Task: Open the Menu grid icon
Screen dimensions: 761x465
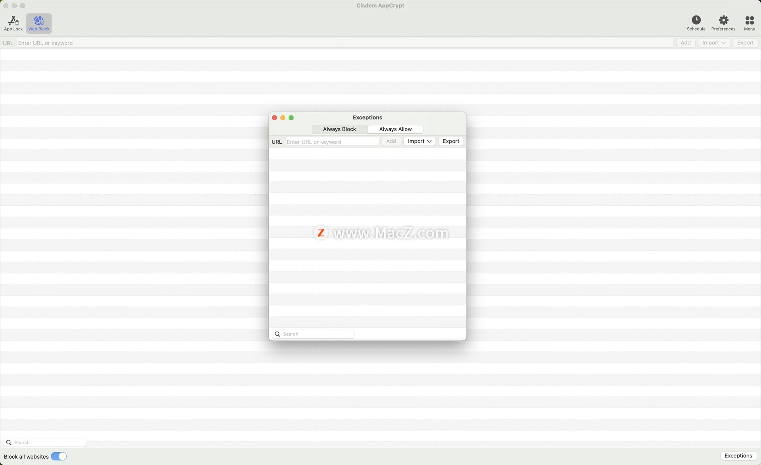Action: pos(750,23)
